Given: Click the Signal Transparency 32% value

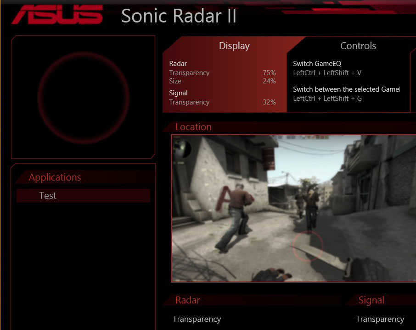Looking at the screenshot, I should click(269, 102).
